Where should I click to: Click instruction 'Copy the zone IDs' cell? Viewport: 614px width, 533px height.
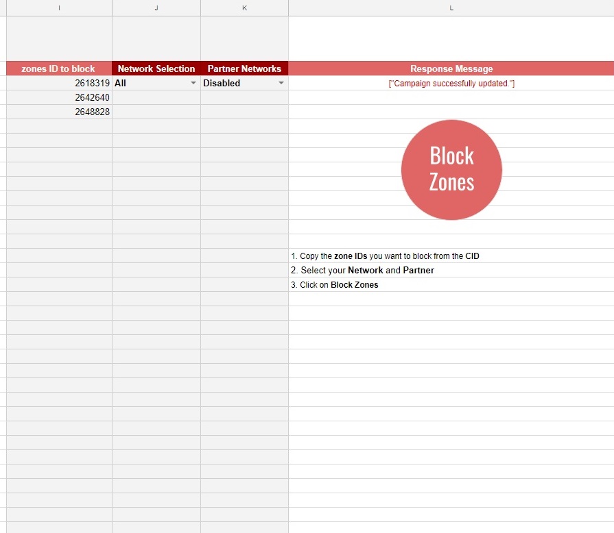pos(451,256)
